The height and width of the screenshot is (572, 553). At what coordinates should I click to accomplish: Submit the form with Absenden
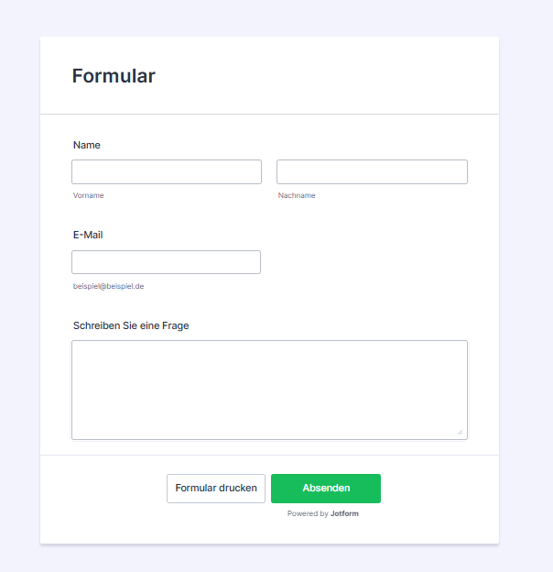[326, 489]
